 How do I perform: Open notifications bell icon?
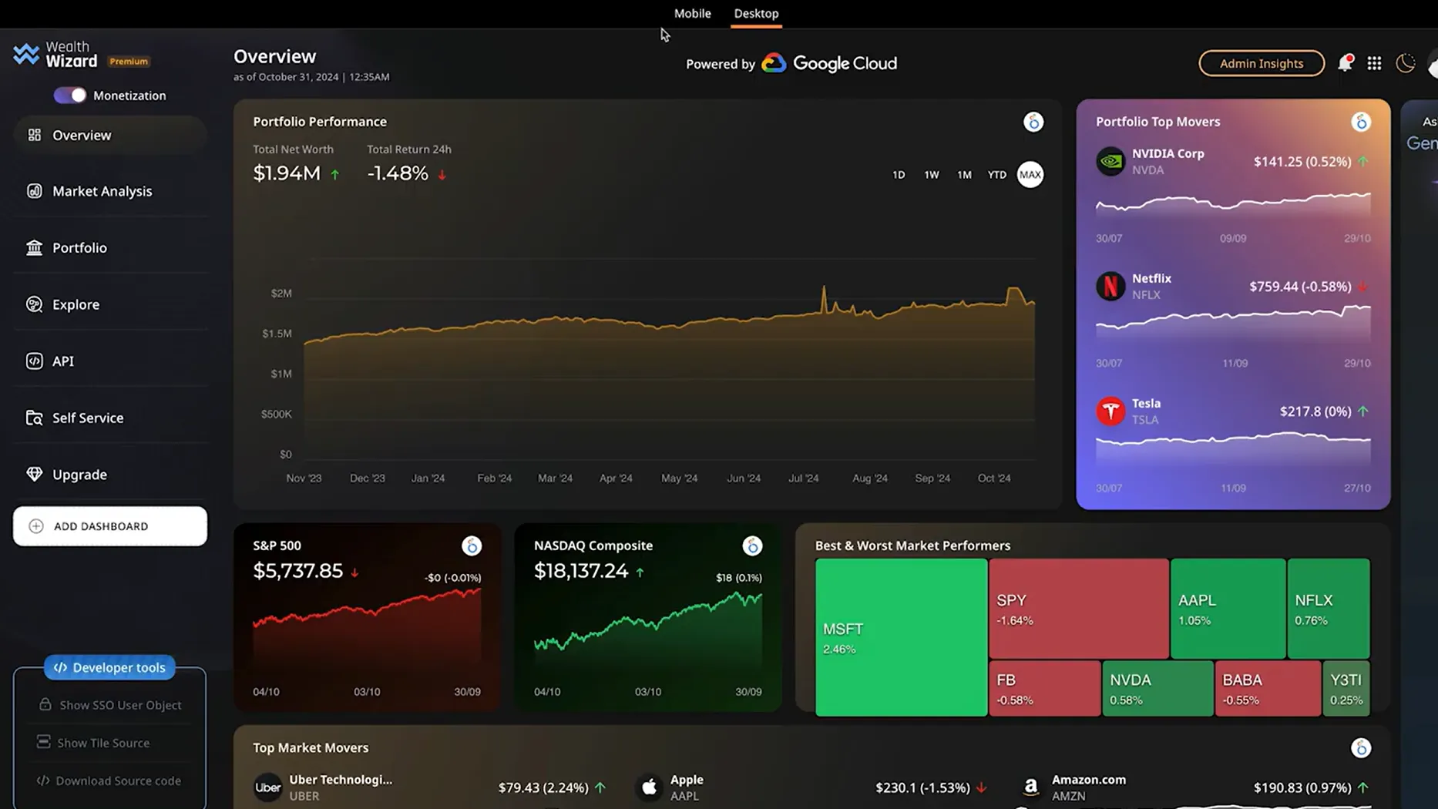click(1346, 63)
